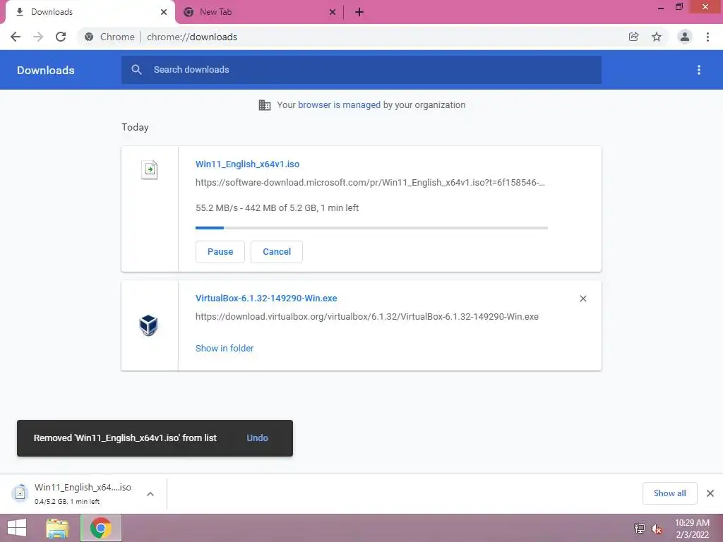This screenshot has width=723, height=542.
Task: Click the download shelf ISO file icon
Action: 20,493
